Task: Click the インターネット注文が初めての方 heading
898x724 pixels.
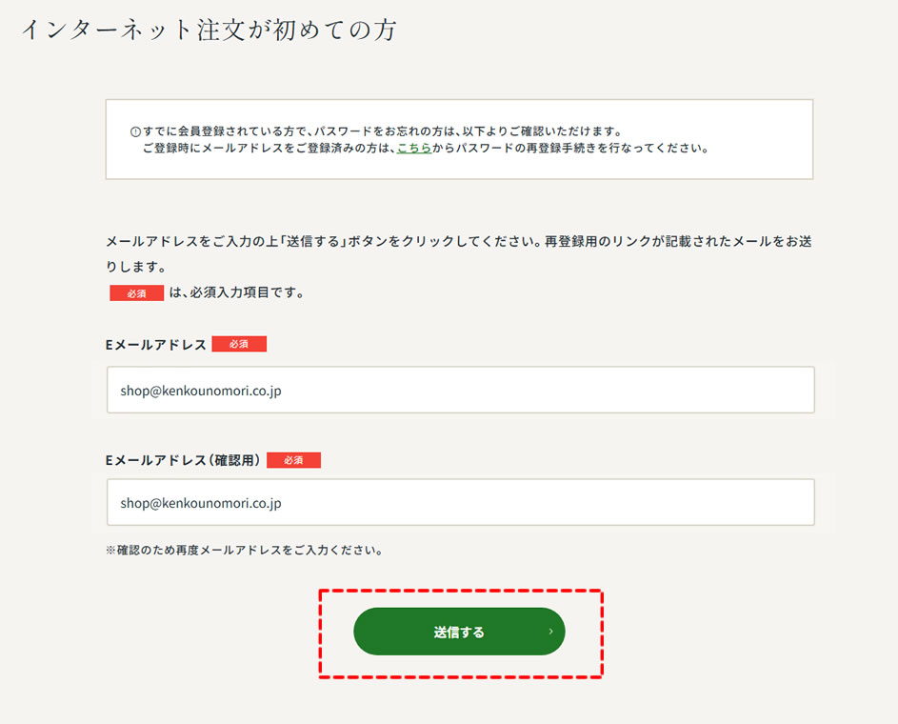Action: (x=210, y=30)
